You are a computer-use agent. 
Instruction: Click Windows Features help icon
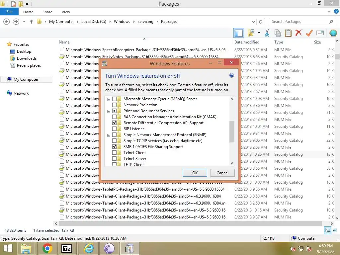[231, 75]
